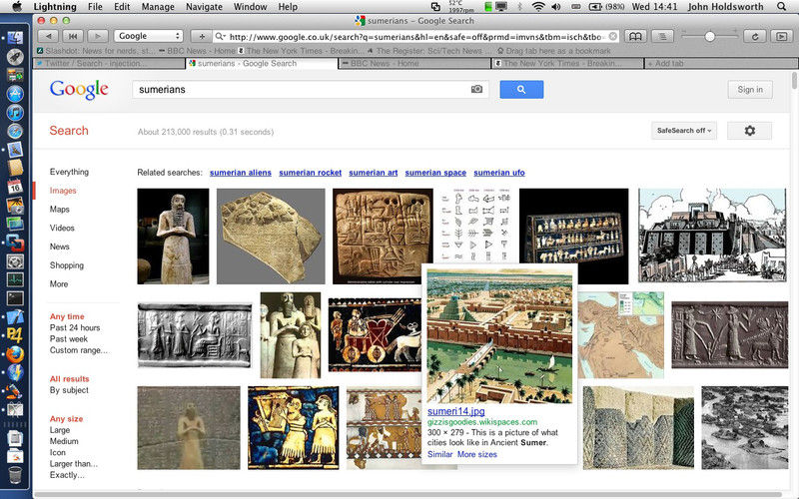The image size is (799, 499).
Task: Click the camera search-by-image icon
Action: (477, 90)
